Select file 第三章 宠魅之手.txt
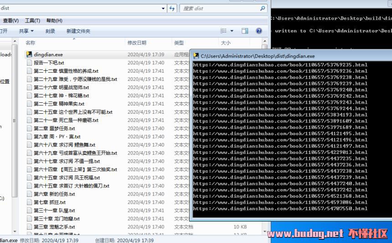392x243 pixels. click(x=55, y=227)
